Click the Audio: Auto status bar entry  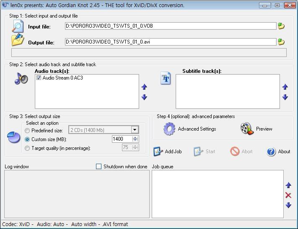[x=50, y=224]
